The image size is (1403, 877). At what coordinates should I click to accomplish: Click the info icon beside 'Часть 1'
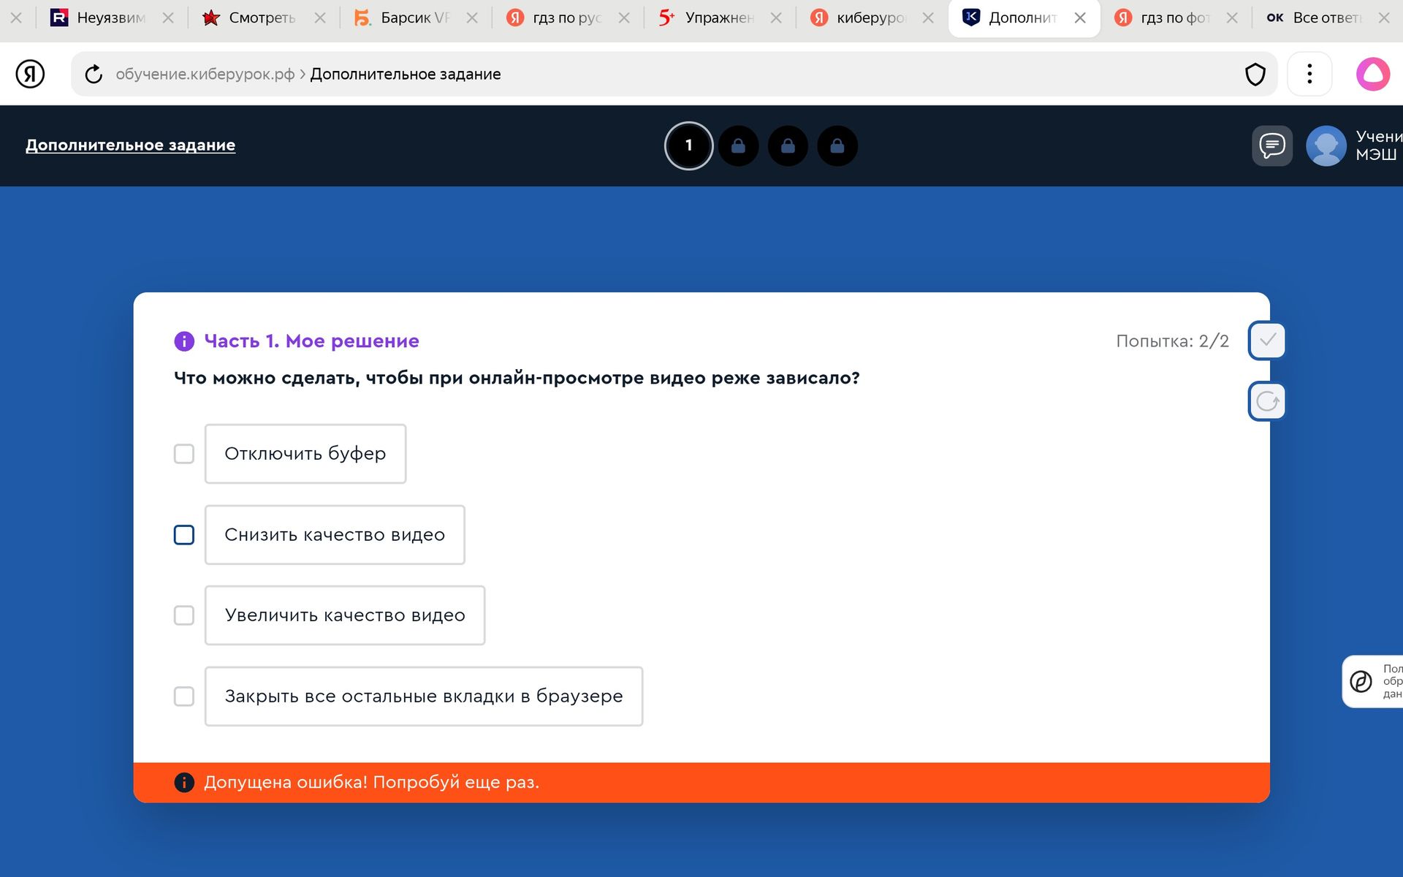[184, 341]
